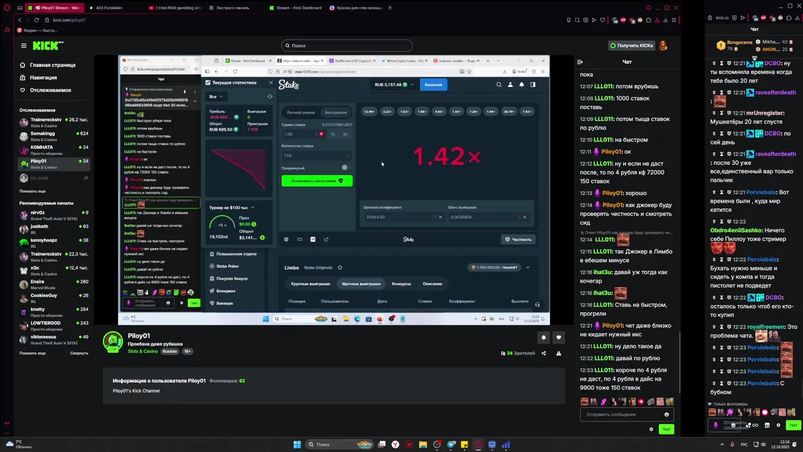The height and width of the screenshot is (452, 803).
Task: Go to Главная страница in sidebar
Action: point(48,65)
